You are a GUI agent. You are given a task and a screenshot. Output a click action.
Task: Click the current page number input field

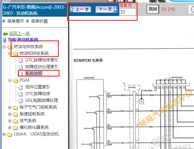[128, 12]
